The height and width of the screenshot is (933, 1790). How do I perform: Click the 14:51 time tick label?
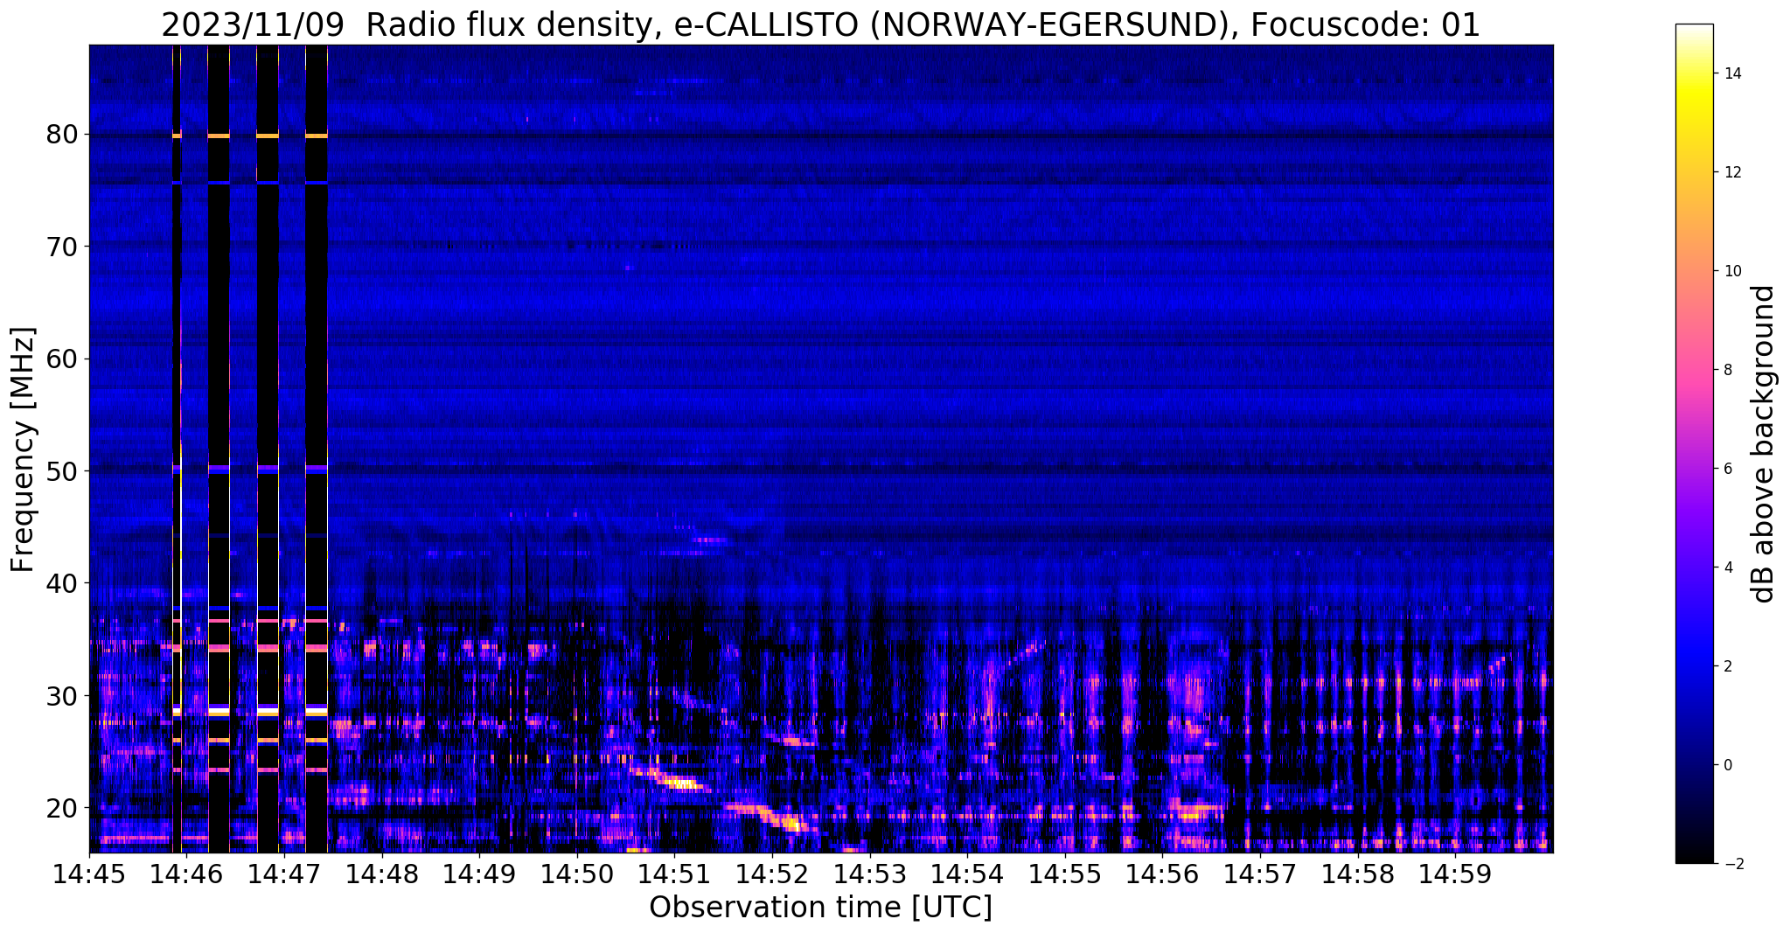pos(674,874)
